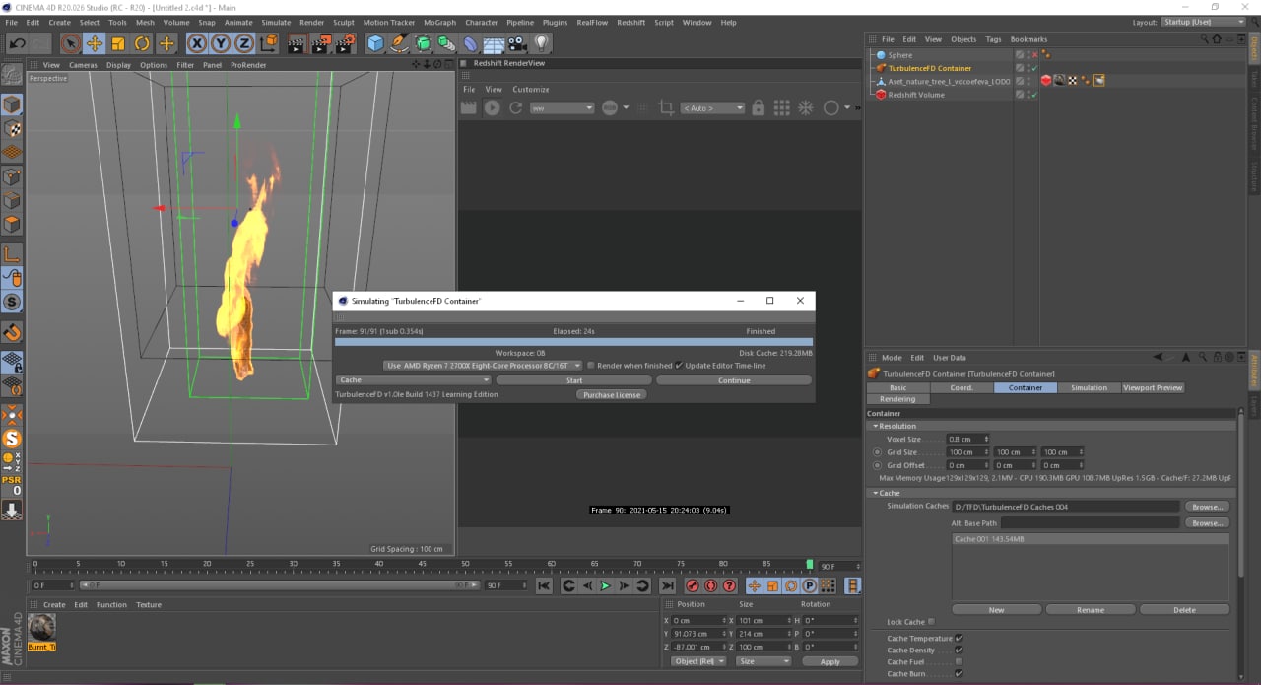Open the Auto dropdown in Redshift RenderView

[x=712, y=107]
